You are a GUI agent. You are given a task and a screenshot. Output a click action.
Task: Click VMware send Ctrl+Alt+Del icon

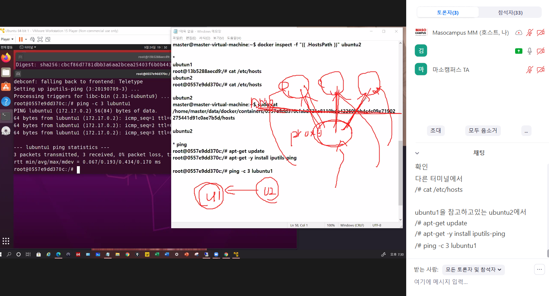click(x=32, y=39)
